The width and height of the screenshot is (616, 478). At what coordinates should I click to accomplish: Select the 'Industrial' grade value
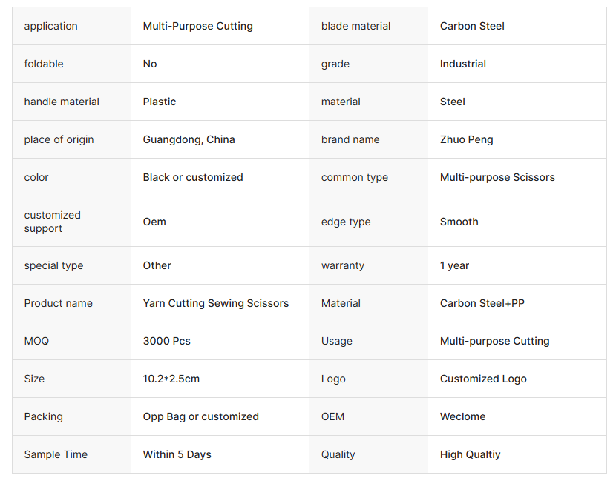(463, 64)
